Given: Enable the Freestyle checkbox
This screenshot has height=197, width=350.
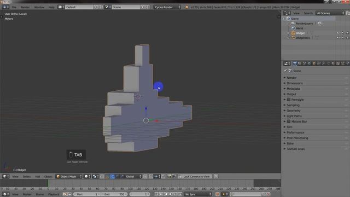Looking at the screenshot, I should (289, 100).
